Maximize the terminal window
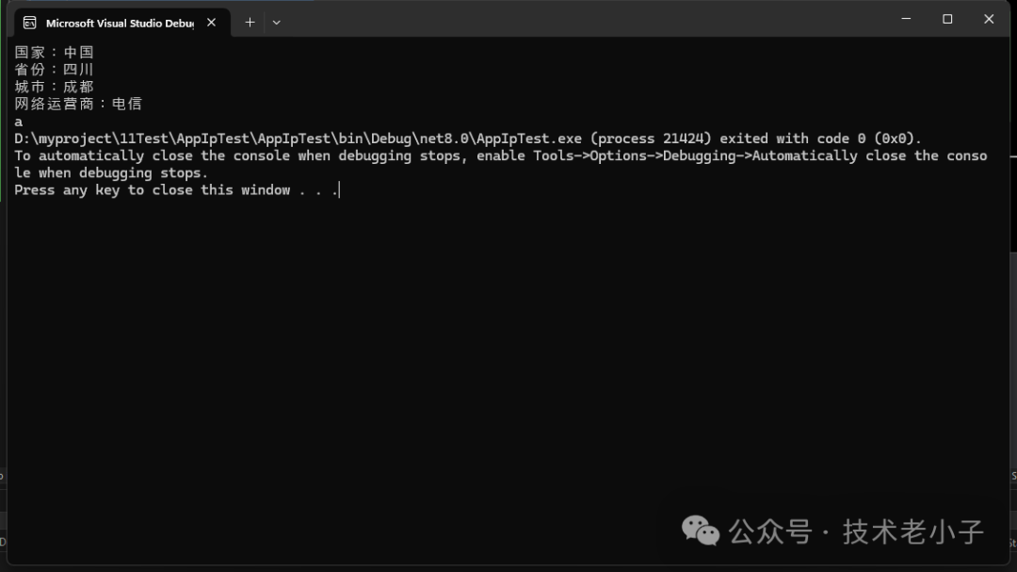Viewport: 1017px width, 572px height. 947,19
